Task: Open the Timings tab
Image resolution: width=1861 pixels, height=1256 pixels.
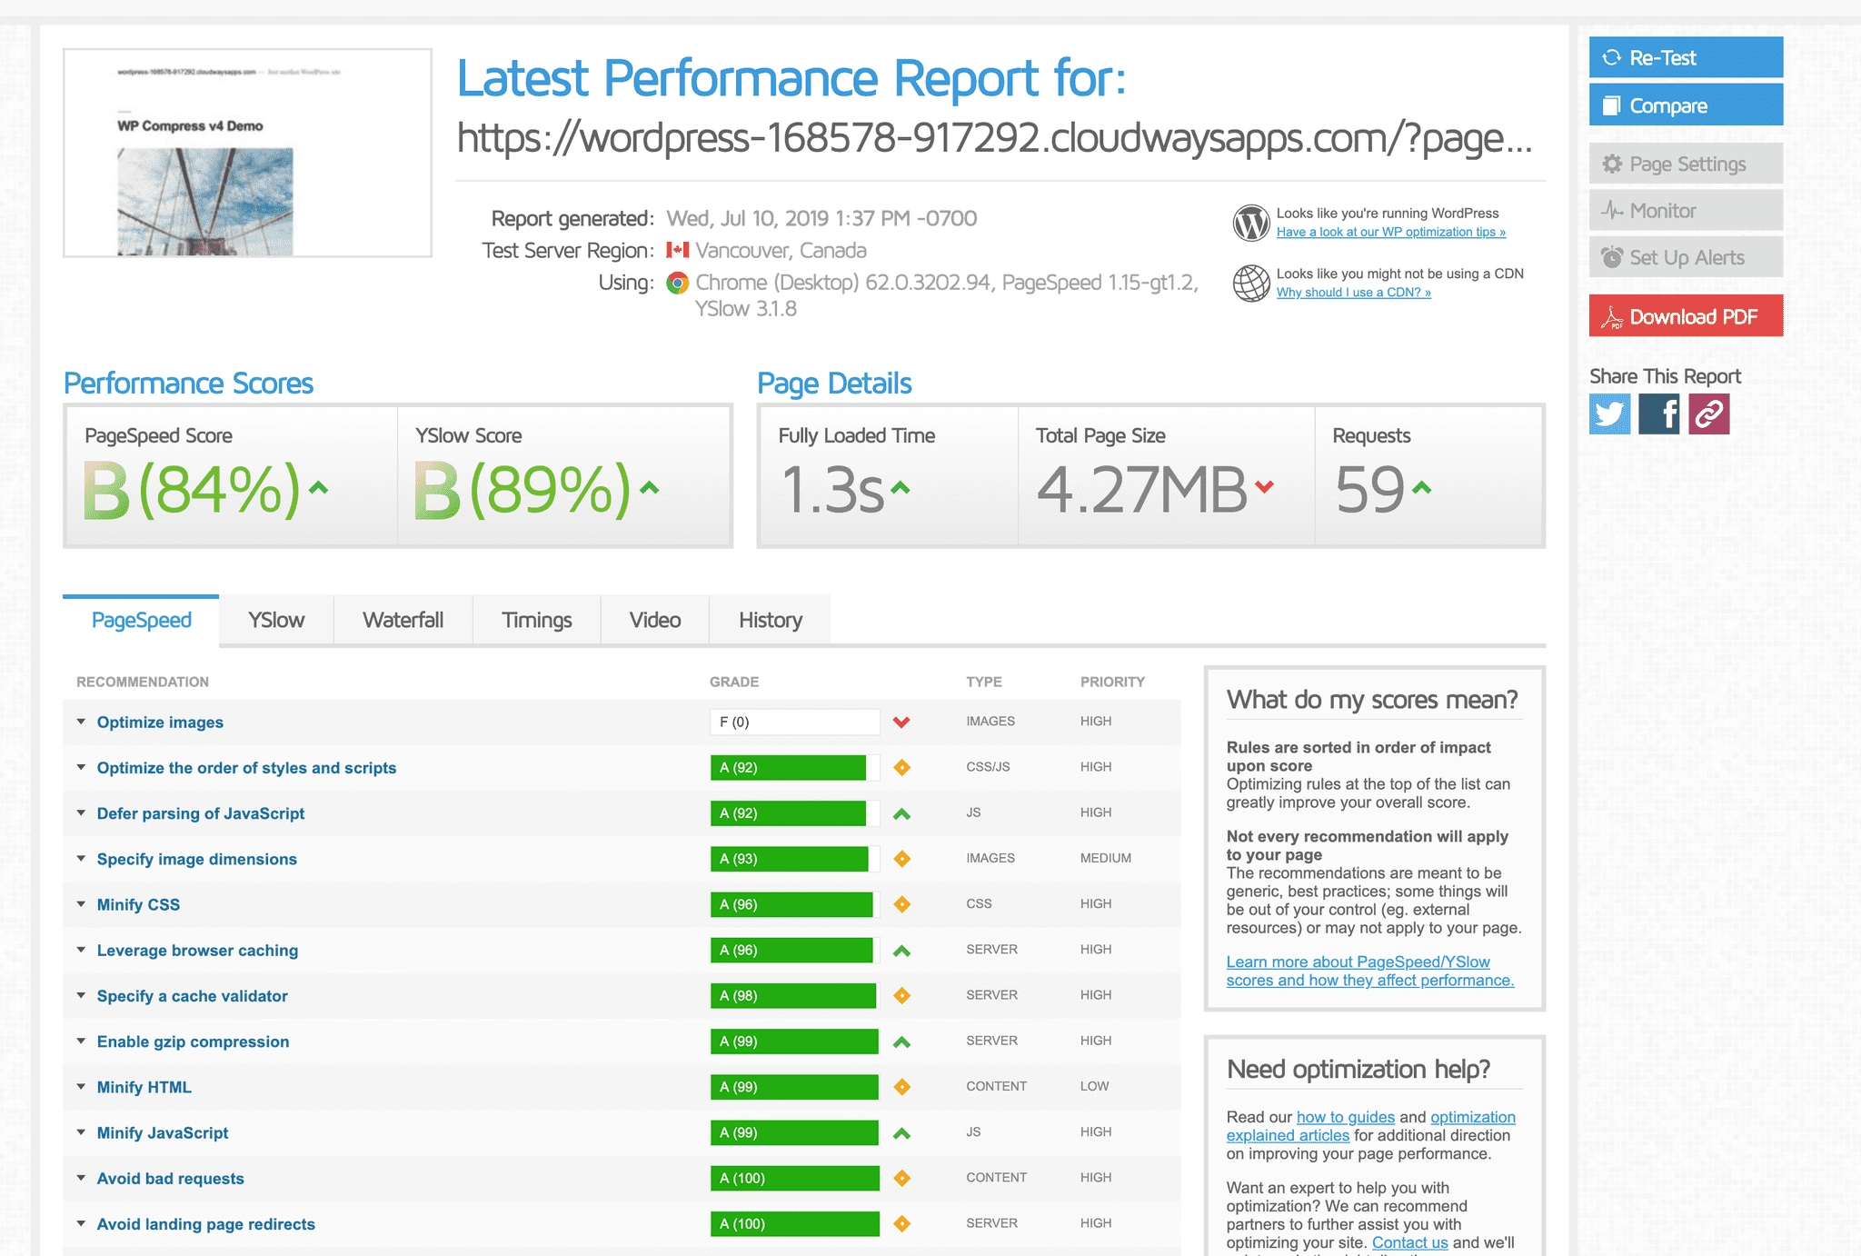Action: coord(536,621)
